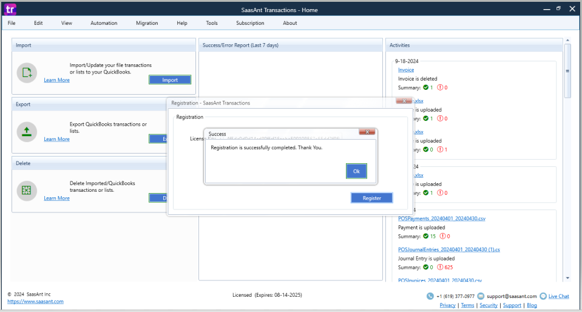The height and width of the screenshot is (312, 582).
Task: Close the Registration window with its X
Action: 404,101
